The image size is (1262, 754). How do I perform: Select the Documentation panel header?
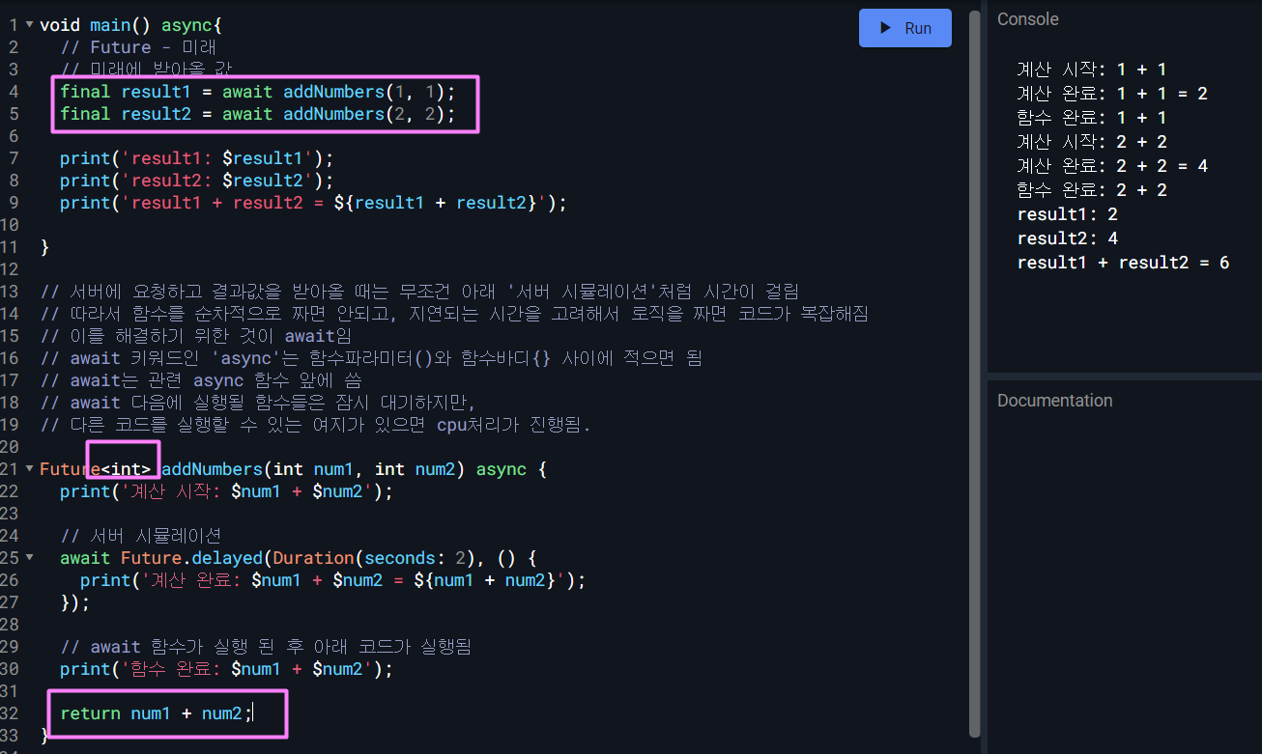tap(1055, 401)
